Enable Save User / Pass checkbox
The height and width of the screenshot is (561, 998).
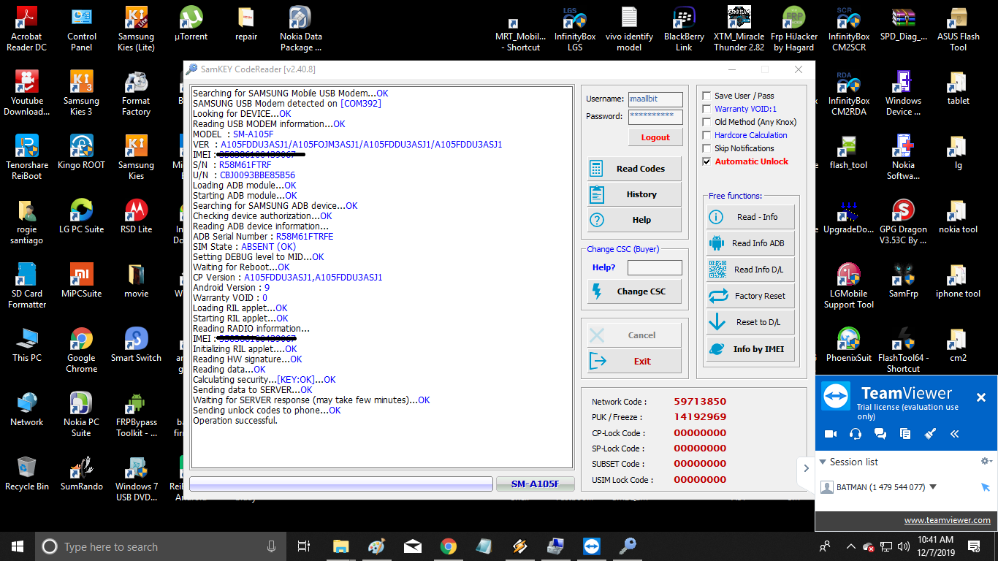coord(706,96)
